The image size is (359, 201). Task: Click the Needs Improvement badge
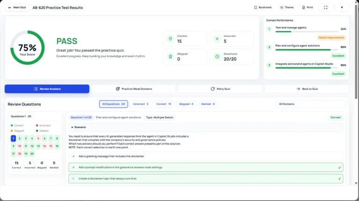[331, 37]
